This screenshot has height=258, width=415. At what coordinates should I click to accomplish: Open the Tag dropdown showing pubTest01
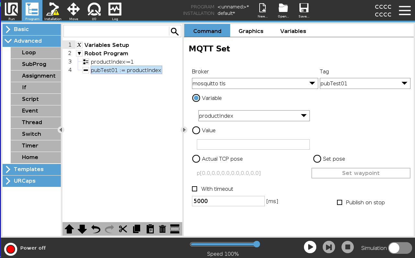pos(365,83)
